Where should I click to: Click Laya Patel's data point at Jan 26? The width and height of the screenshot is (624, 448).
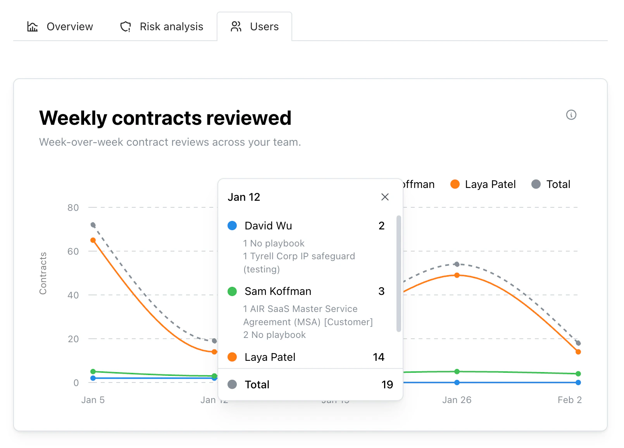(457, 275)
